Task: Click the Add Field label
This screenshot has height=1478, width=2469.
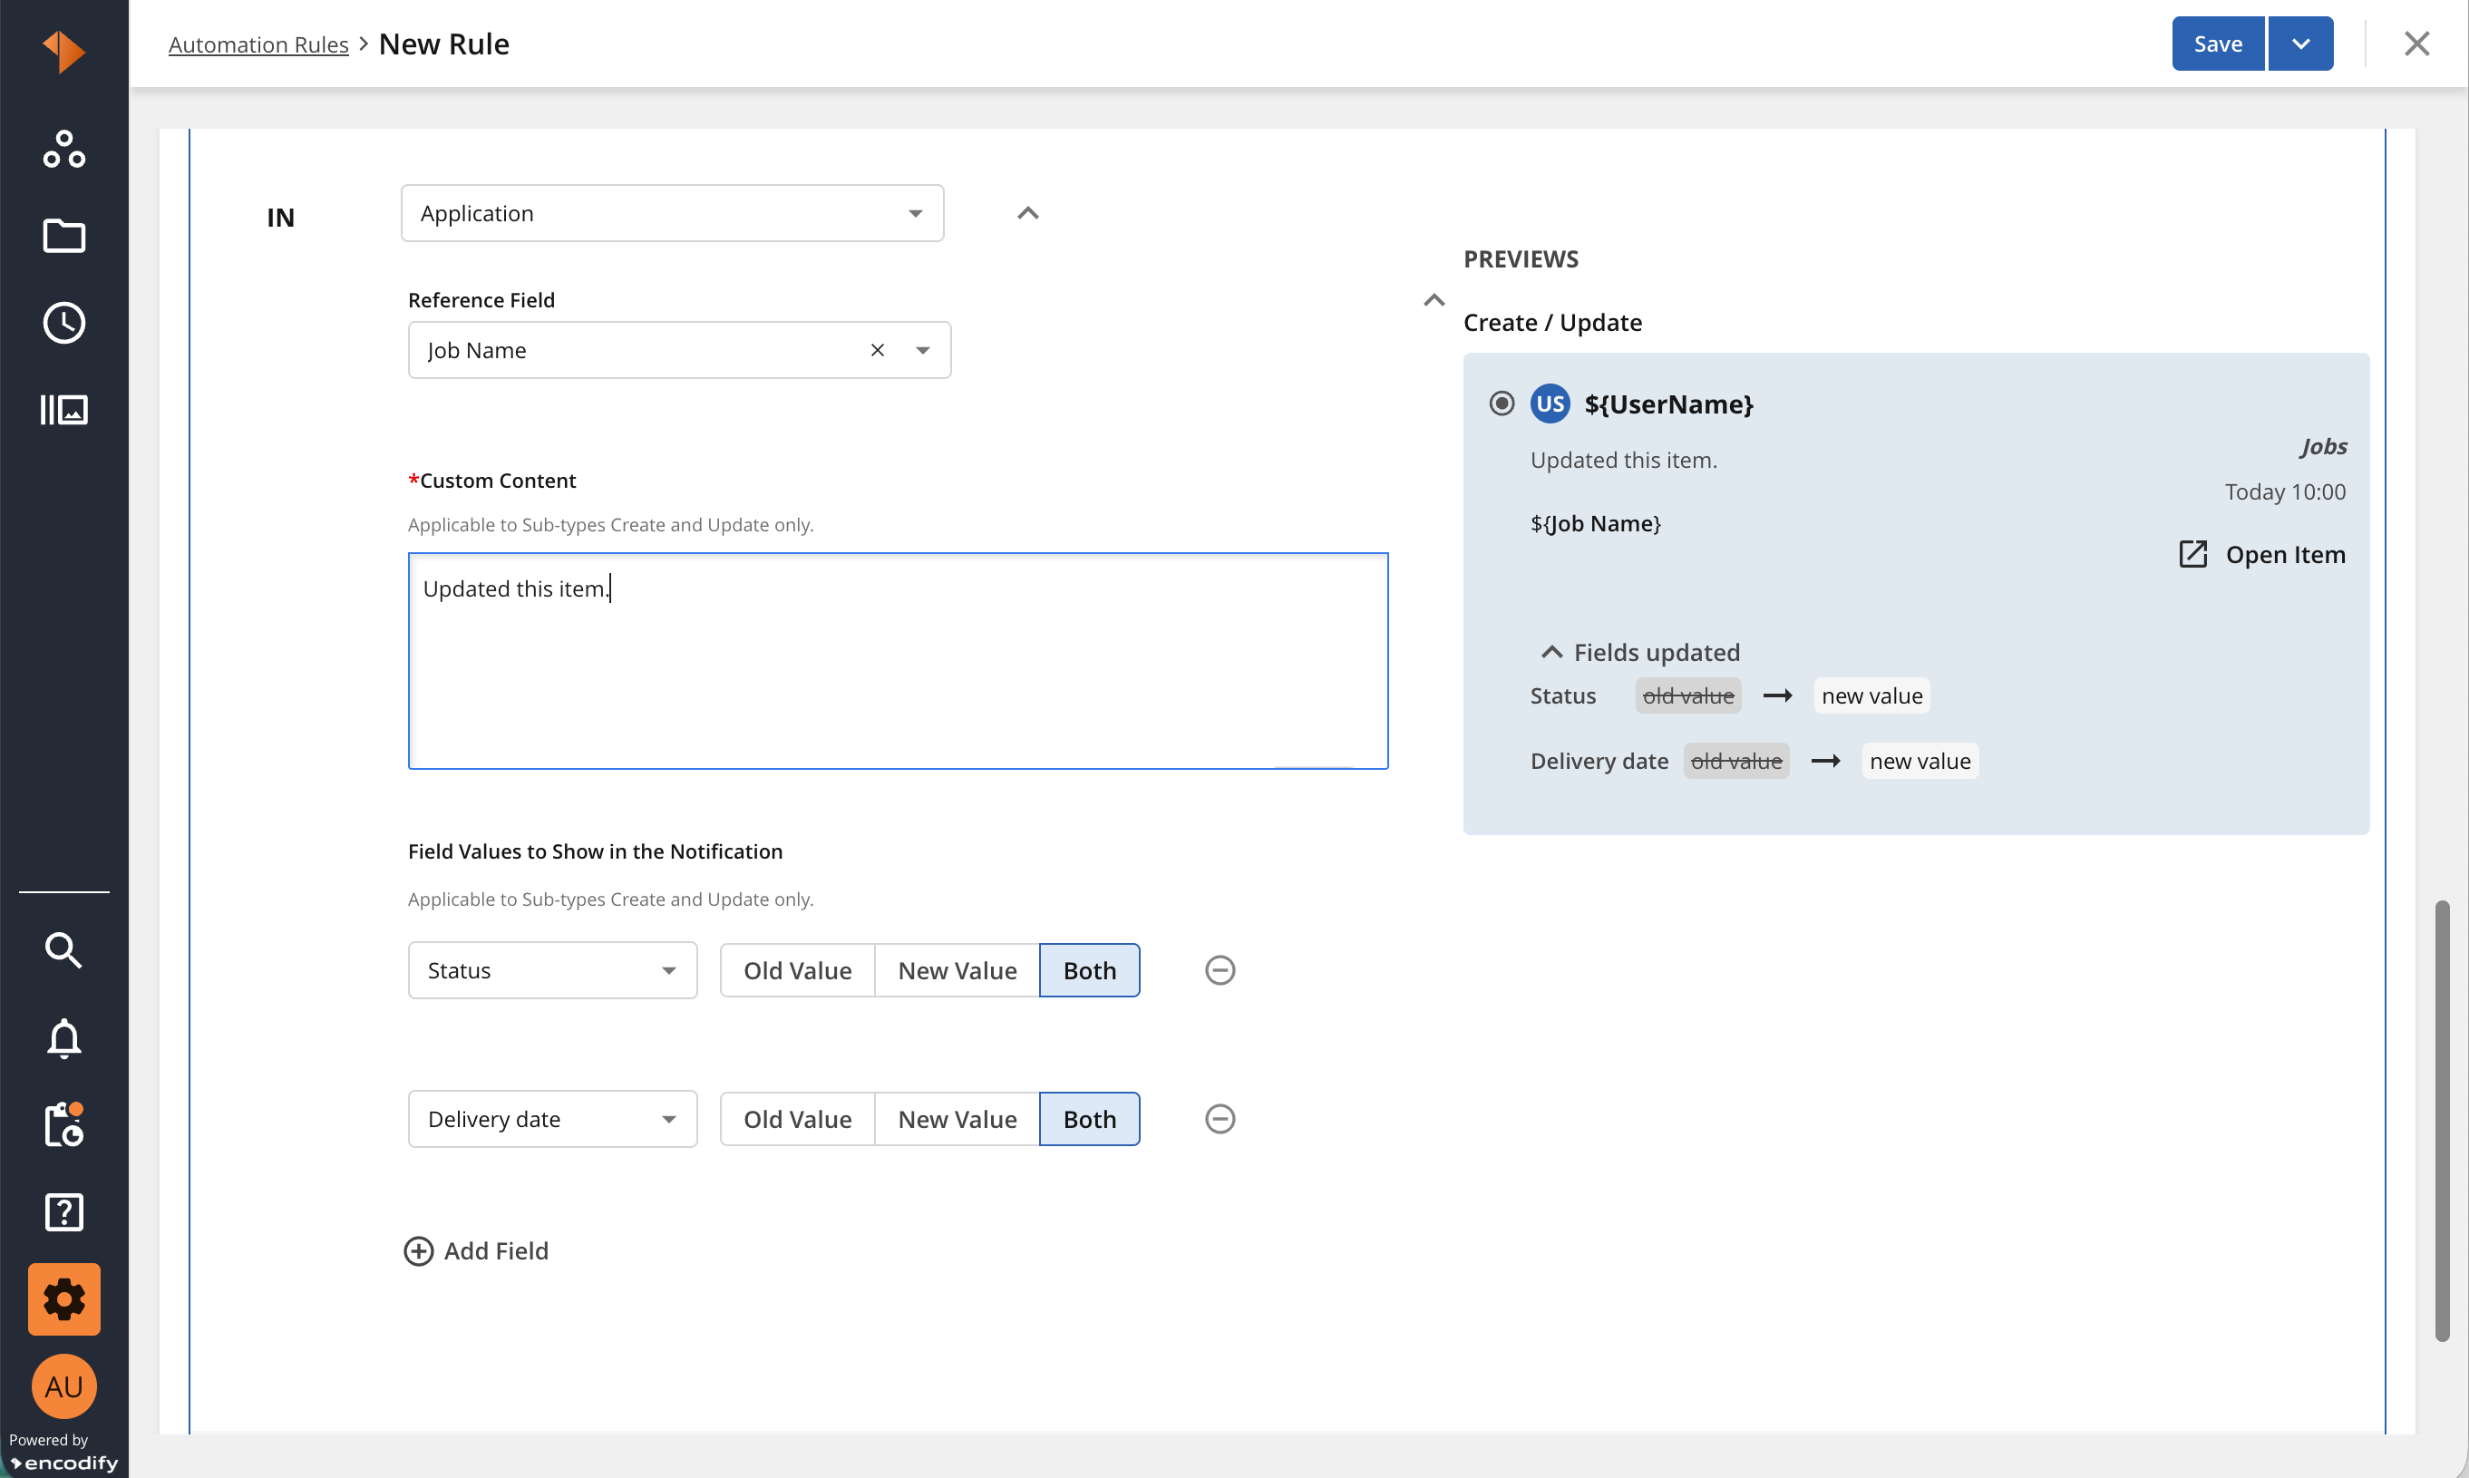Action: pos(496,1251)
